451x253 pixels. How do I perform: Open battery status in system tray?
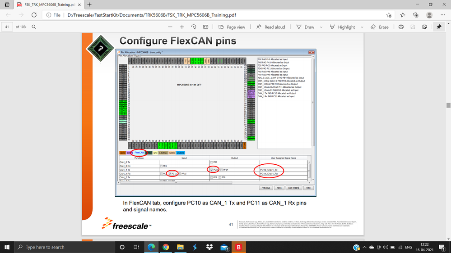393,247
